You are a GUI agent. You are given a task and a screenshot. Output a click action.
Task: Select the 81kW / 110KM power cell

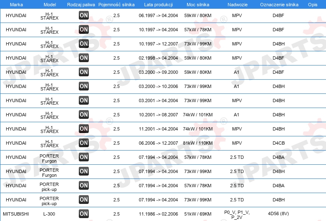coord(198,143)
